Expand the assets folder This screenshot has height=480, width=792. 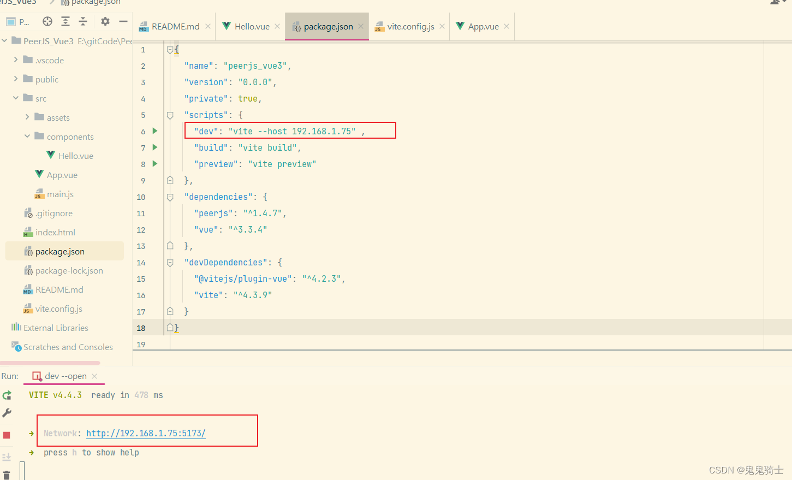coord(27,117)
